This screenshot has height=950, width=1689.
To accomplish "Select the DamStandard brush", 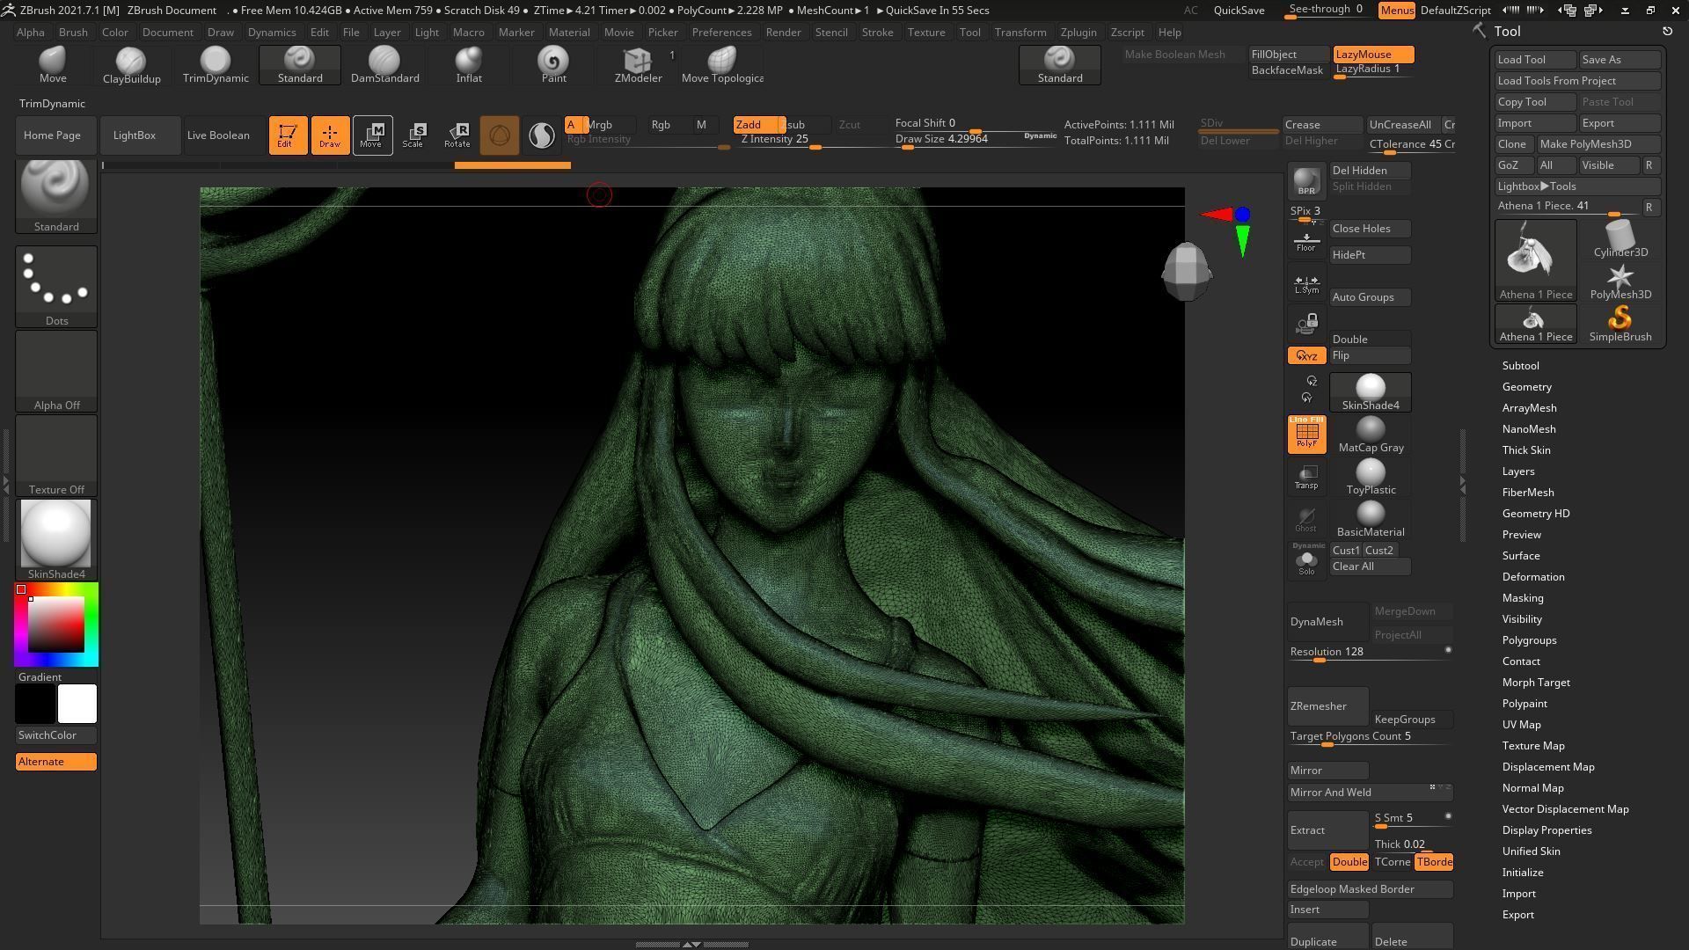I will [x=384, y=64].
